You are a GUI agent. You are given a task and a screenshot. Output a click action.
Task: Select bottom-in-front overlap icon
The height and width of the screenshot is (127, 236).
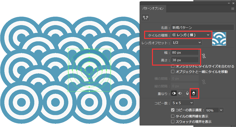click(x=194, y=93)
